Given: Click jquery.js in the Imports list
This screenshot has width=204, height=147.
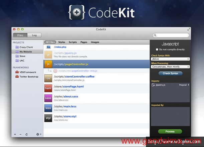Looking at the screenshot, I should (x=161, y=85).
